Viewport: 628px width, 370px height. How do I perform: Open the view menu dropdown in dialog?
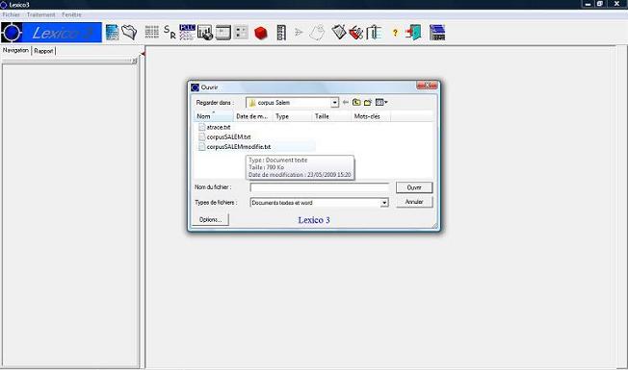[381, 102]
